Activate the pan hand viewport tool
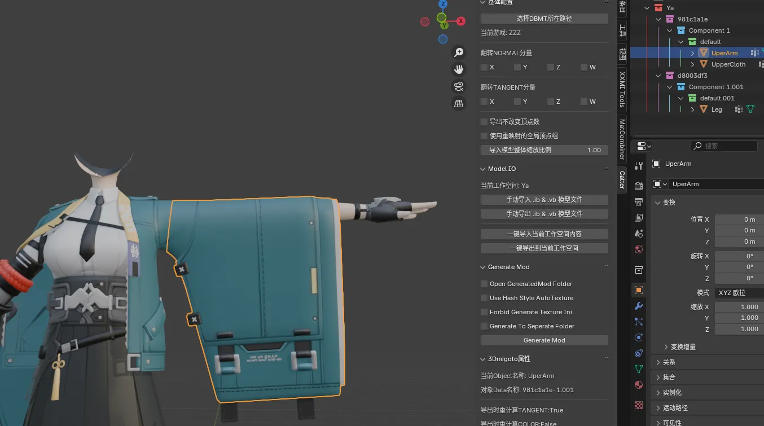This screenshot has width=764, height=426. pyautogui.click(x=459, y=69)
